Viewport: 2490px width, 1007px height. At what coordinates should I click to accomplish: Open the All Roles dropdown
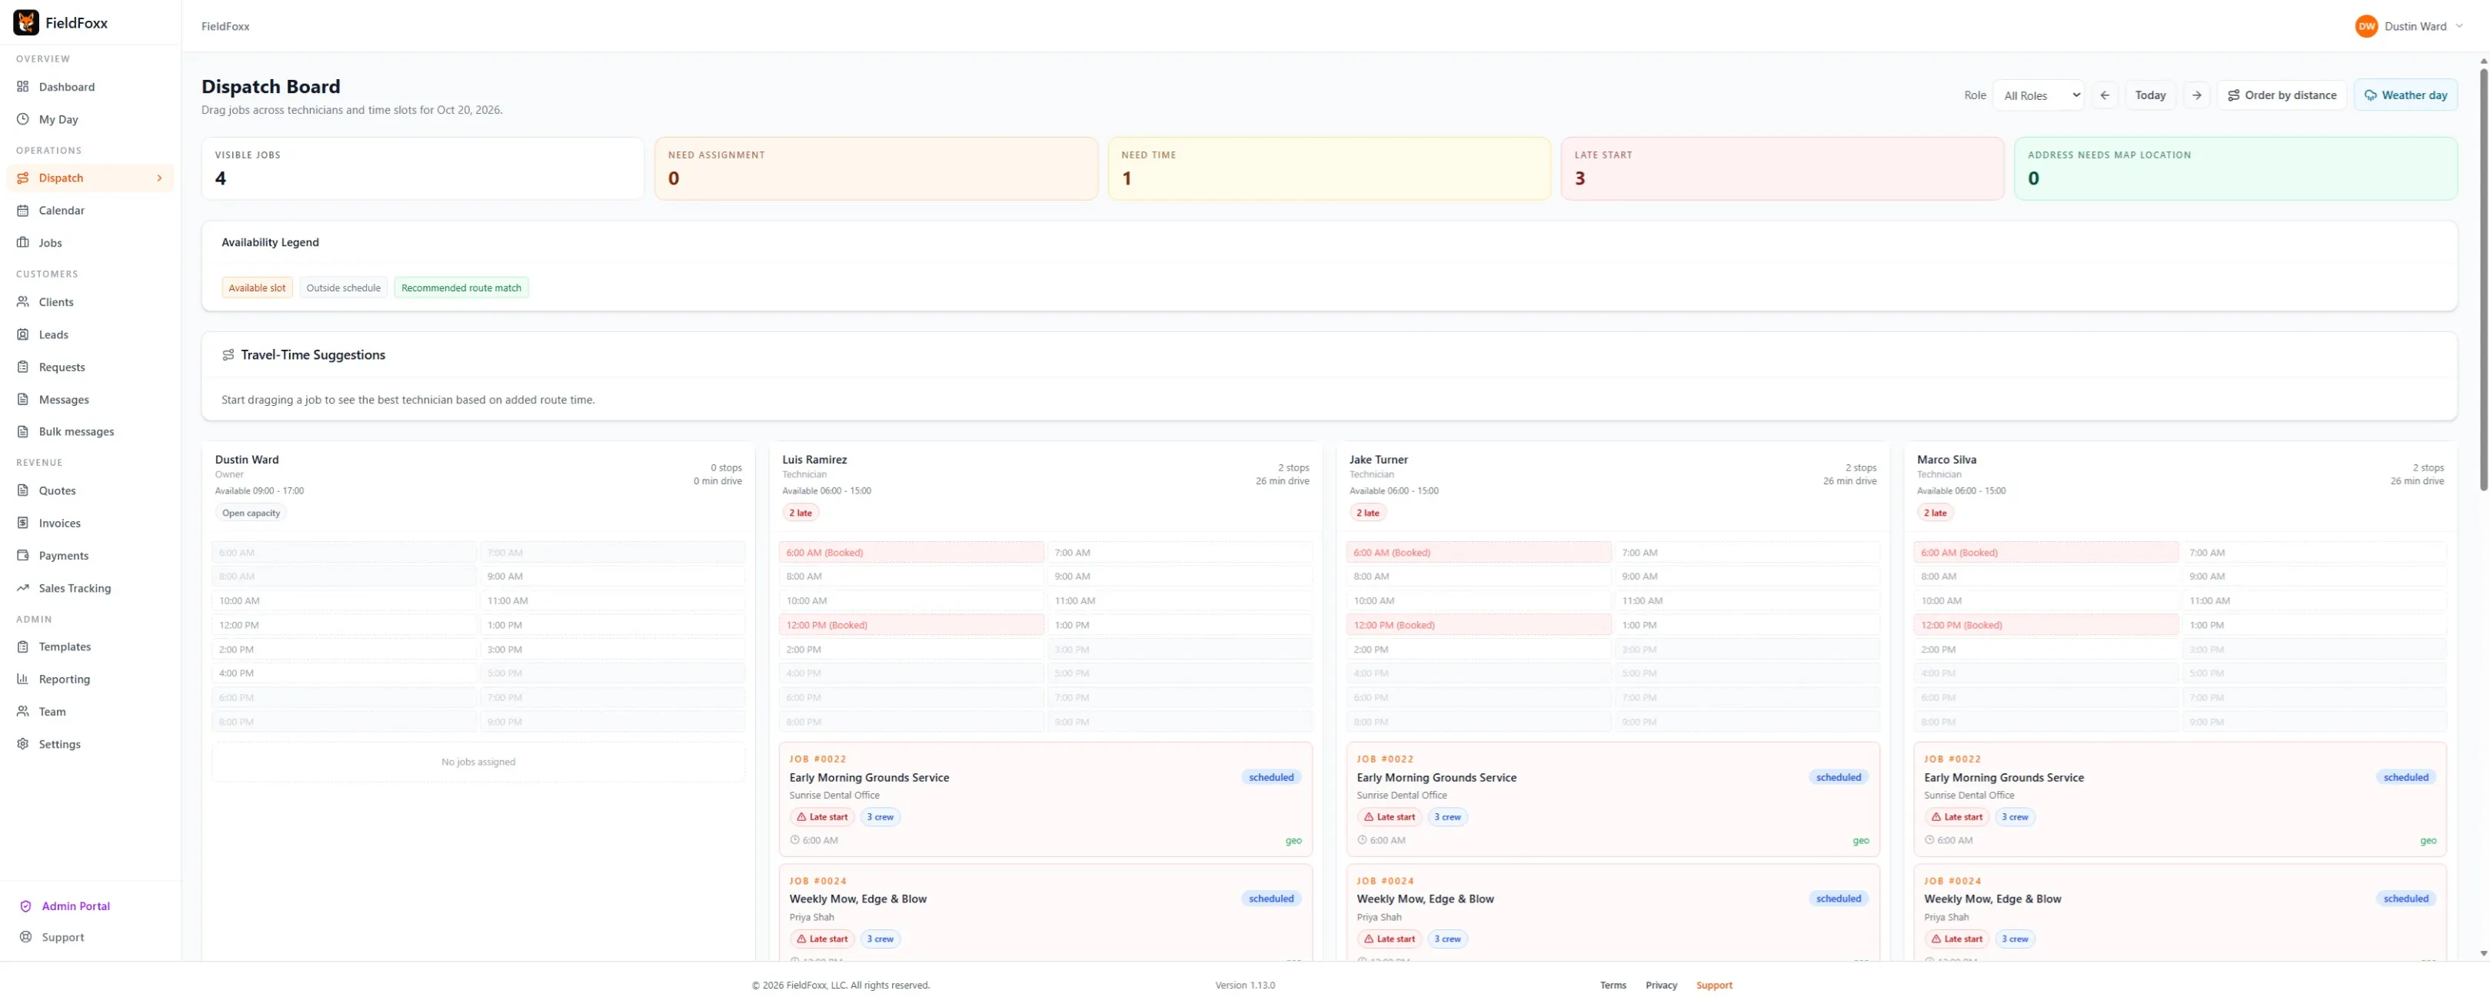click(x=2039, y=95)
